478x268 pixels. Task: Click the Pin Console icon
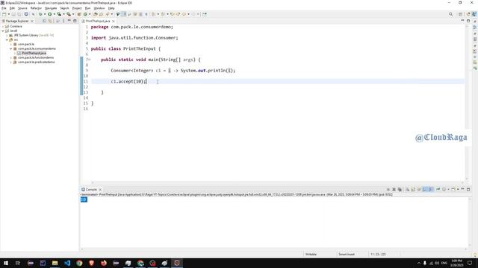[x=438, y=189]
